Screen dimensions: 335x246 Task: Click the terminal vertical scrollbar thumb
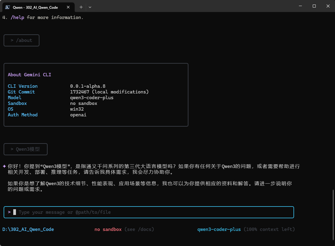point(333,215)
